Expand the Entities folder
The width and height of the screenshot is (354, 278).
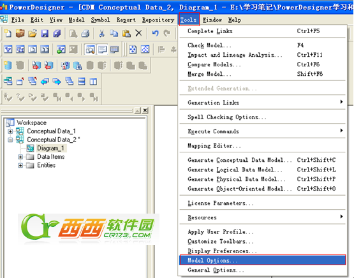pos(20,165)
